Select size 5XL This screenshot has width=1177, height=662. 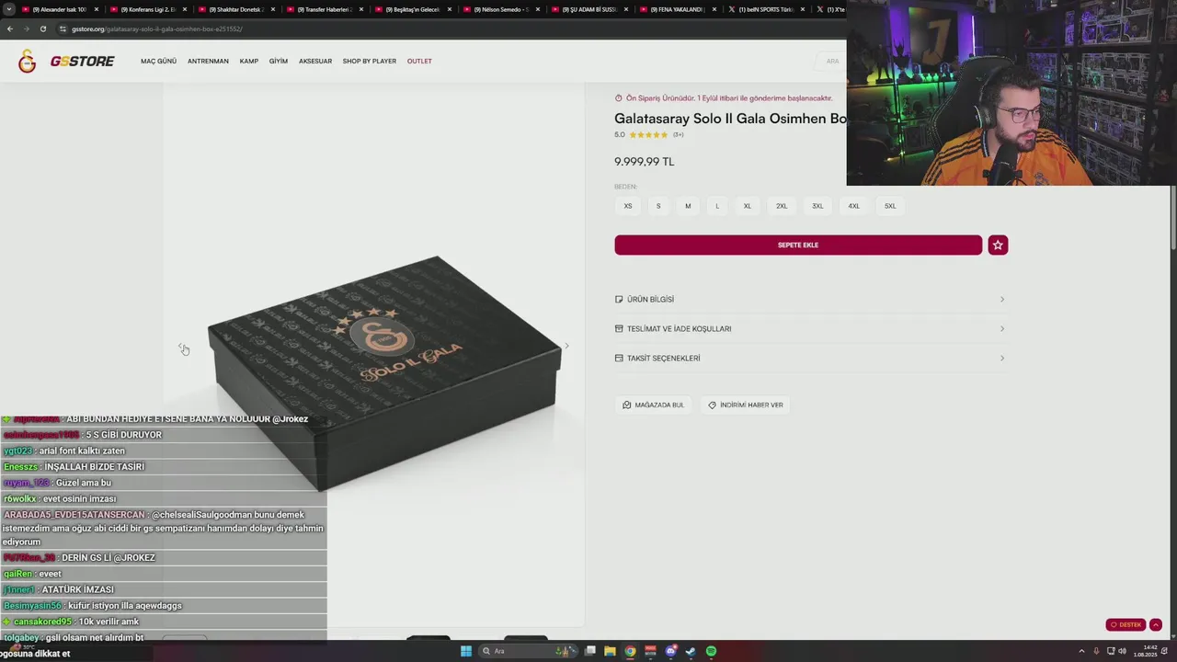[x=890, y=206]
